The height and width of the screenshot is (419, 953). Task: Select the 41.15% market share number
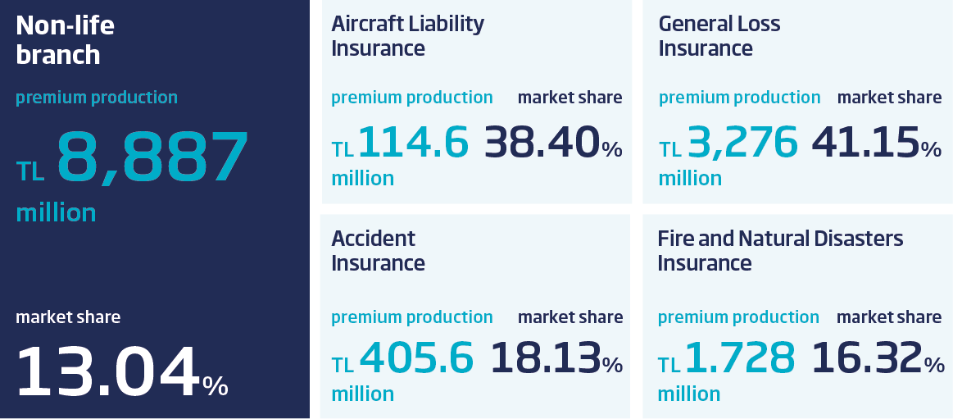876,143
